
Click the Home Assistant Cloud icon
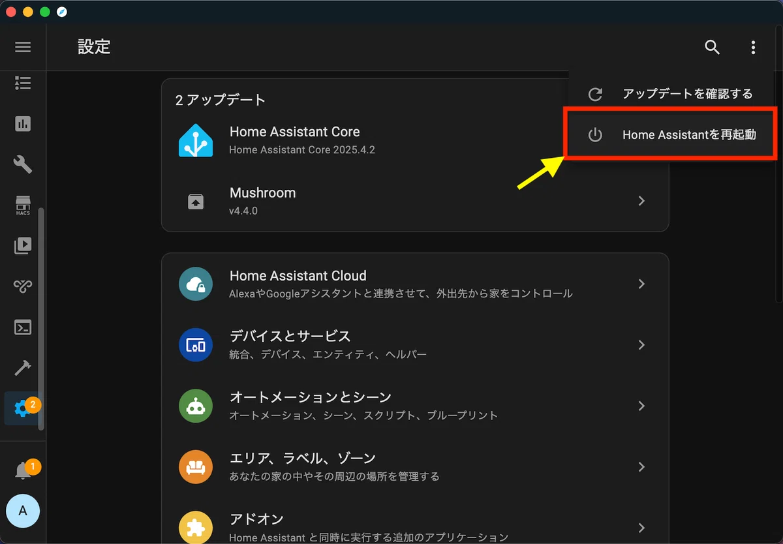[196, 284]
